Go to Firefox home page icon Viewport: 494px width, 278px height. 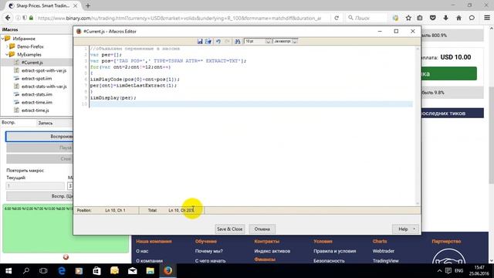458,18
